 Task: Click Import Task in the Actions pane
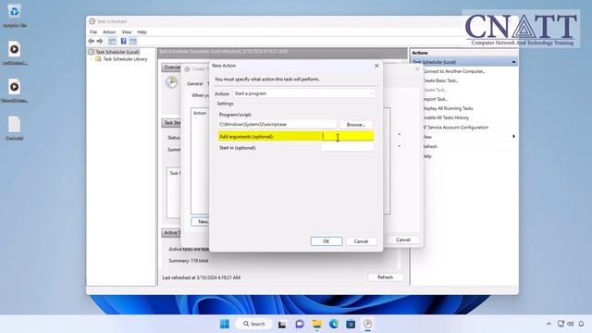click(x=435, y=99)
